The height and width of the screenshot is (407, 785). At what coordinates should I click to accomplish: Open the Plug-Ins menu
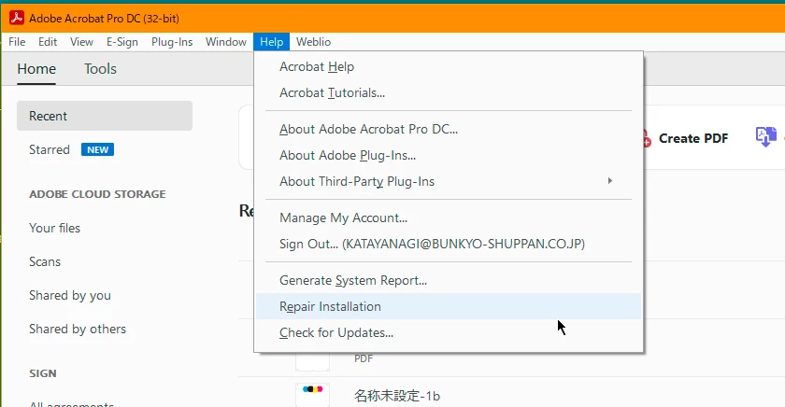[172, 42]
